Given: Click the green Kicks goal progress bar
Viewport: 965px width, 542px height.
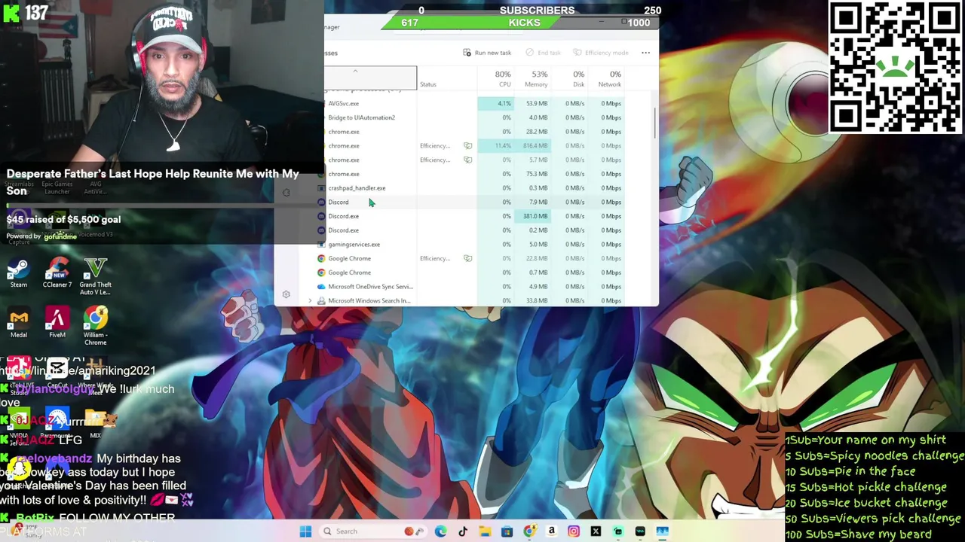Looking at the screenshot, I should [x=520, y=23].
